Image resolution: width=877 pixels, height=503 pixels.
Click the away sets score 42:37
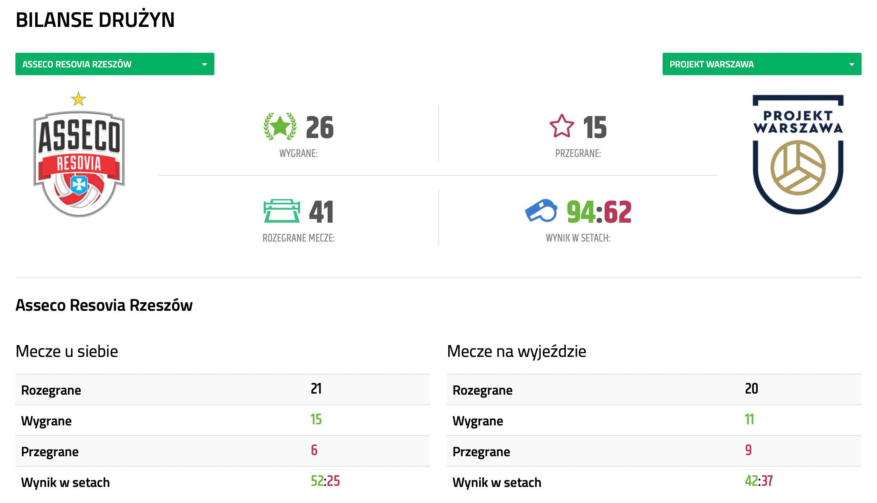point(758,481)
